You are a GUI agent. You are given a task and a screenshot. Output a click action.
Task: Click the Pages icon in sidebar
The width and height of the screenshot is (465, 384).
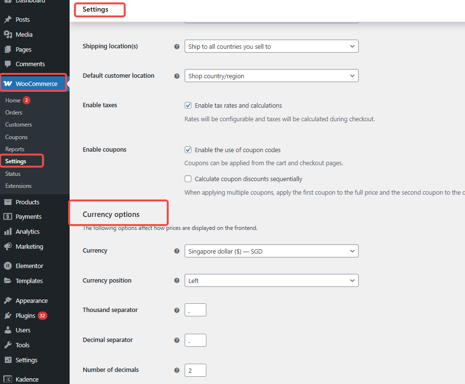pyautogui.click(x=8, y=50)
